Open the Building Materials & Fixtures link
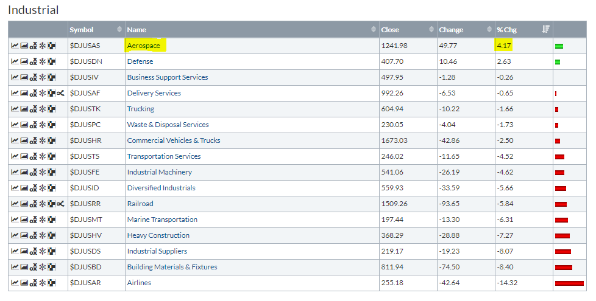The width and height of the screenshot is (596, 301). tap(172, 267)
